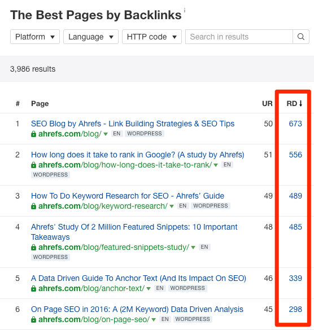Click the info icon beside the title

click(185, 10)
